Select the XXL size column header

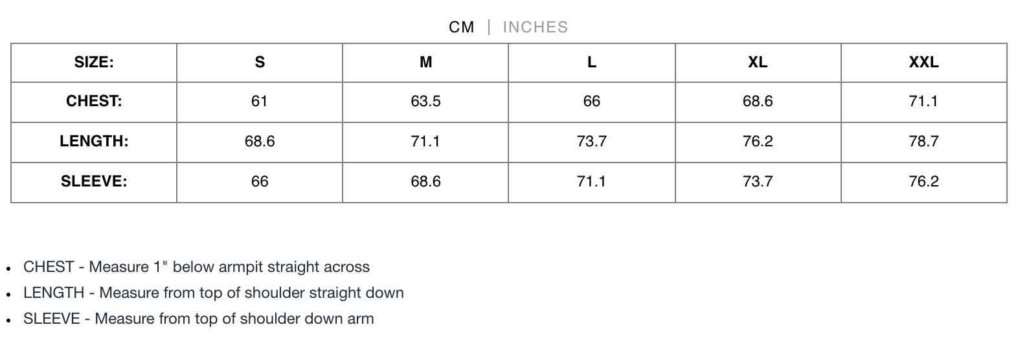point(923,62)
